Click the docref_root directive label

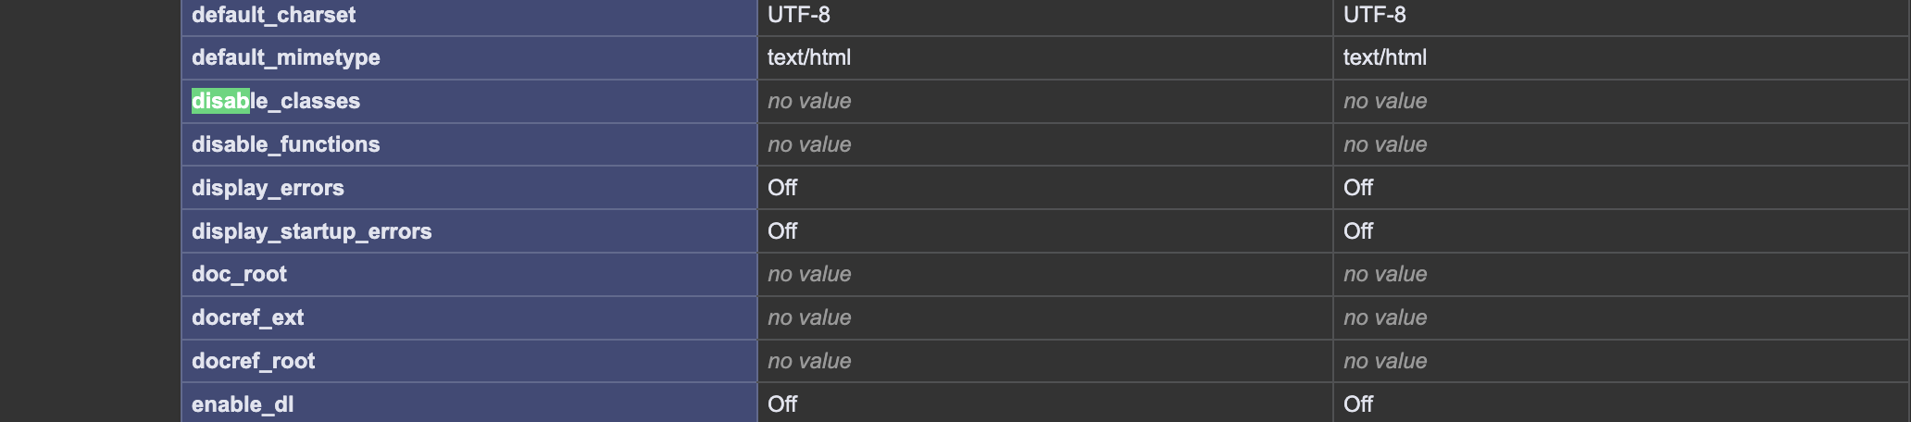coord(253,361)
